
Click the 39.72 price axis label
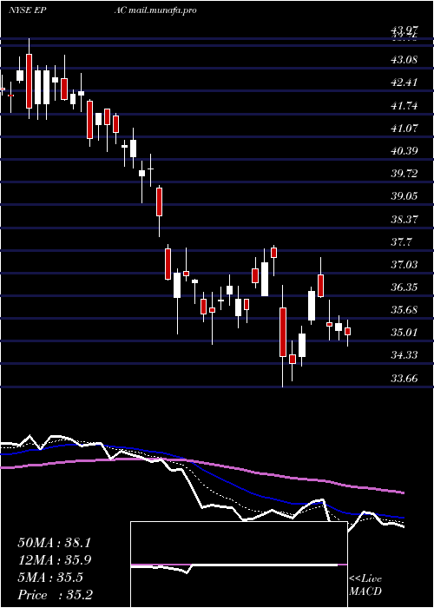click(404, 174)
